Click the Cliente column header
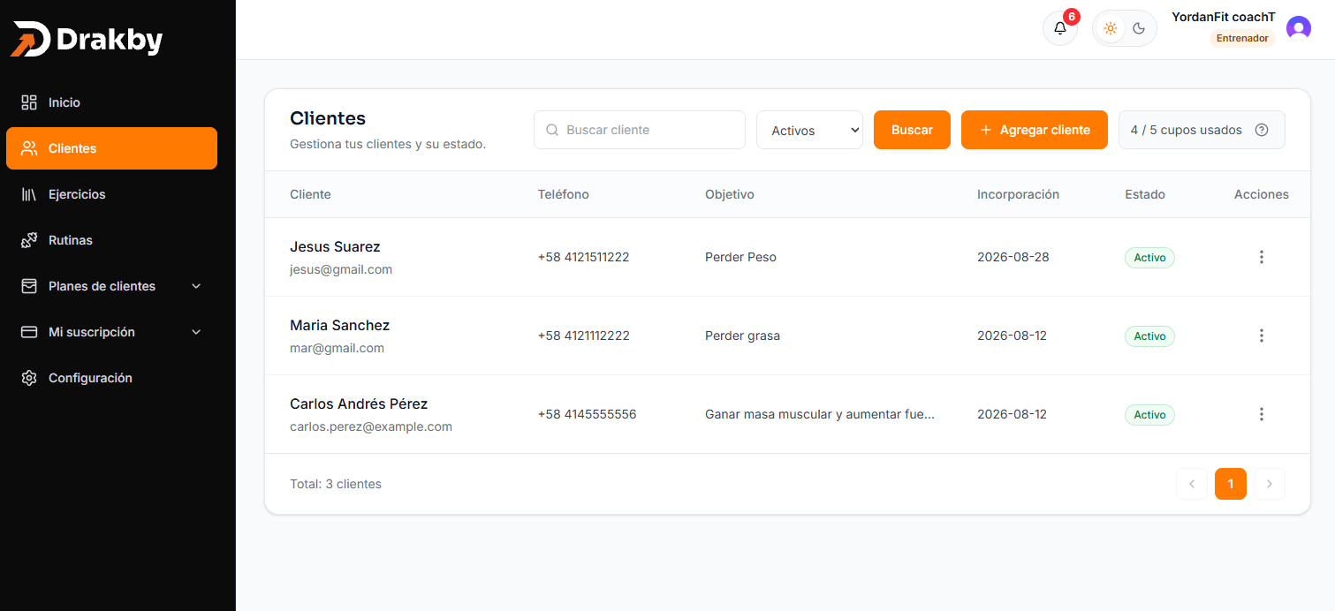1335x611 pixels. (x=310, y=194)
